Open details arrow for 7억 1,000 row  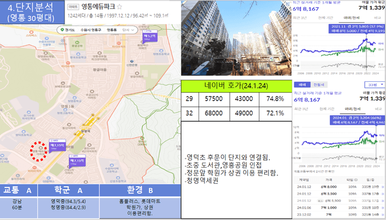[x=383, y=208]
